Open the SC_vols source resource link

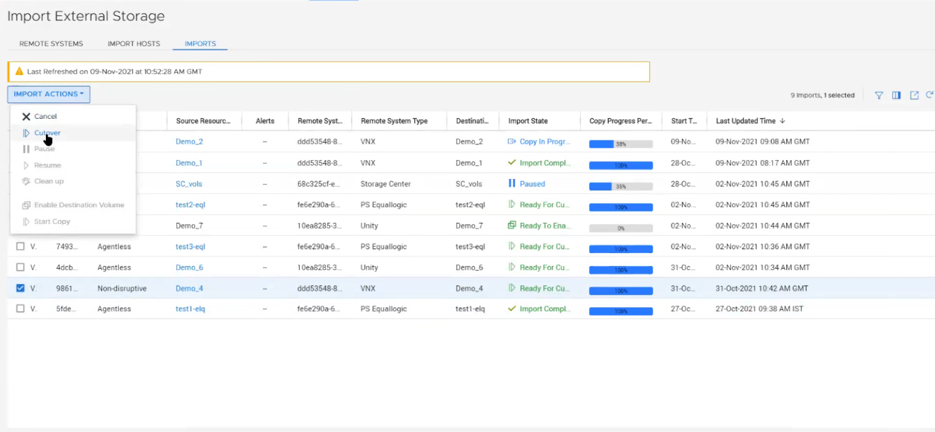[x=189, y=184]
